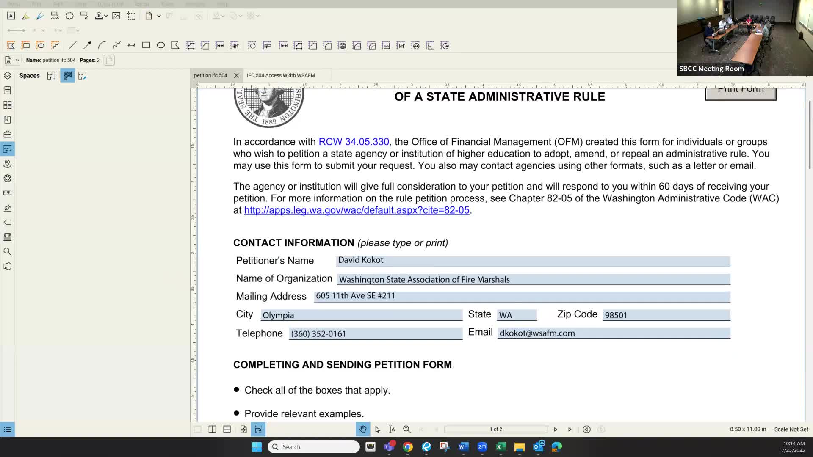
Task: Select the Cloud markup tool
Action: (69, 16)
